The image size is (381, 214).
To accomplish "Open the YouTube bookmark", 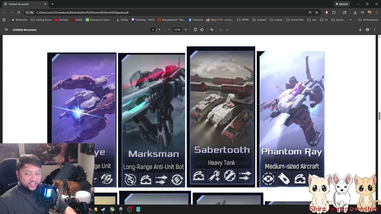I will [61, 20].
